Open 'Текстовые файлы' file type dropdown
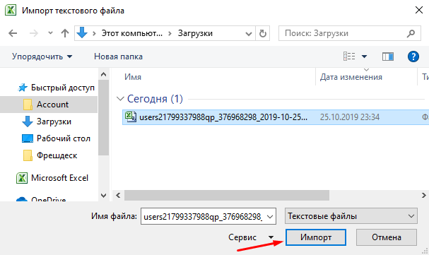 click(351, 216)
